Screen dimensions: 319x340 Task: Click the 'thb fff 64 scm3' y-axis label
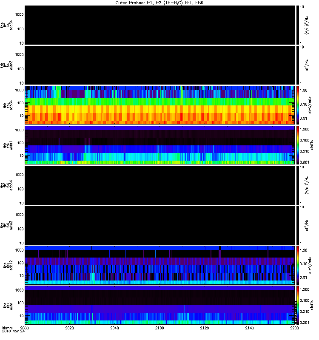pos(6,65)
